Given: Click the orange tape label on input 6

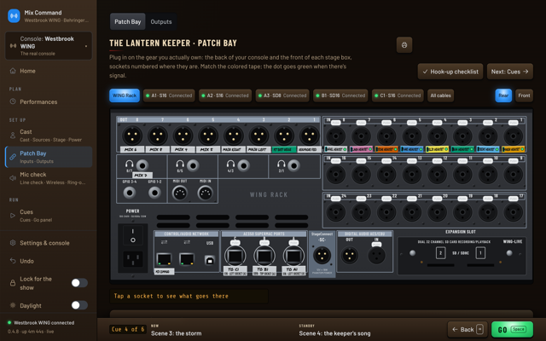Looking at the screenshot, I should click(x=386, y=149).
